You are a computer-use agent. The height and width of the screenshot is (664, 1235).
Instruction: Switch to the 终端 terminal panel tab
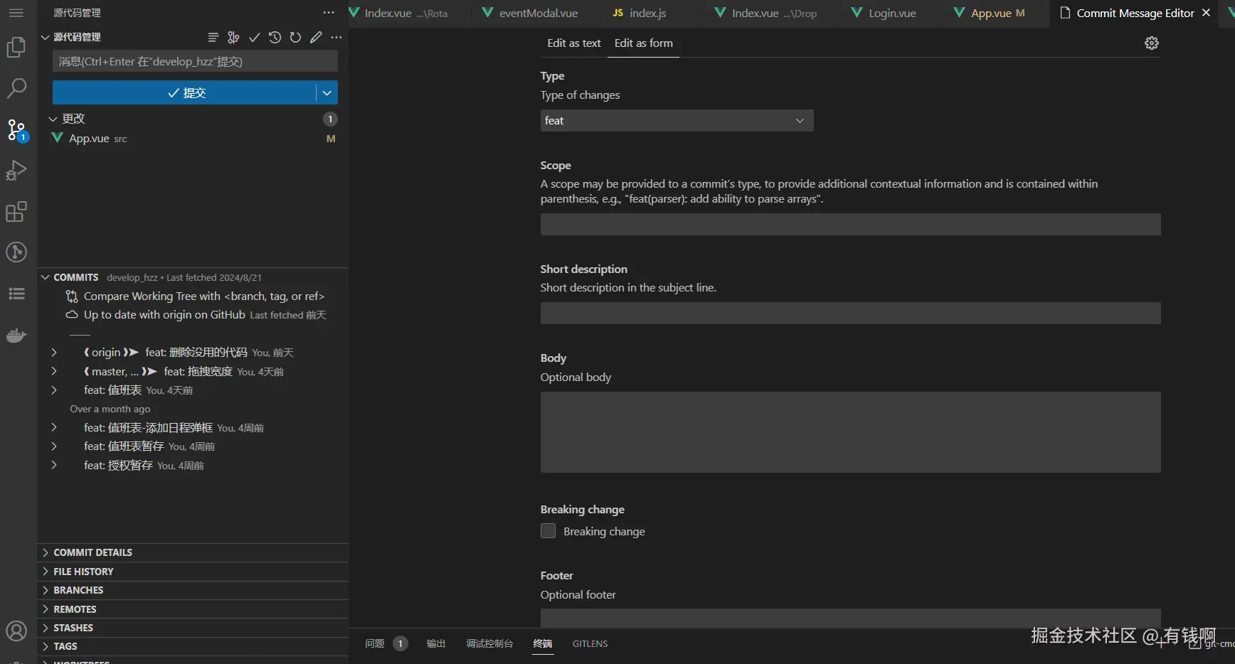pos(543,643)
